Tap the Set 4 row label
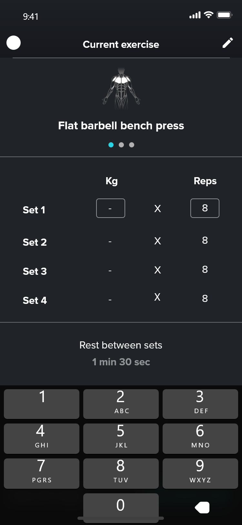242x525 pixels. 35,300
